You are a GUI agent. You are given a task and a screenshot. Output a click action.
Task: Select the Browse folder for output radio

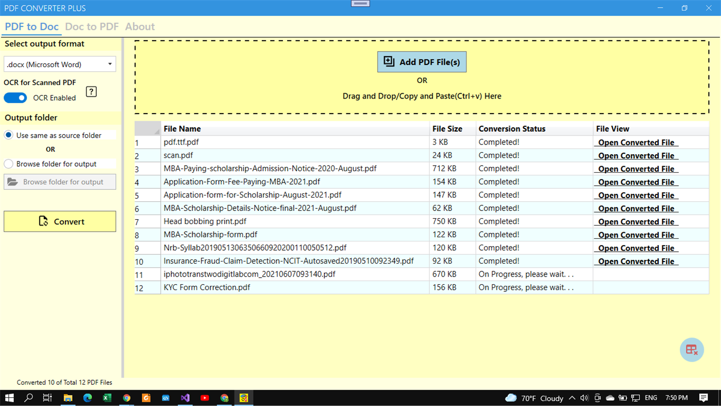point(8,164)
